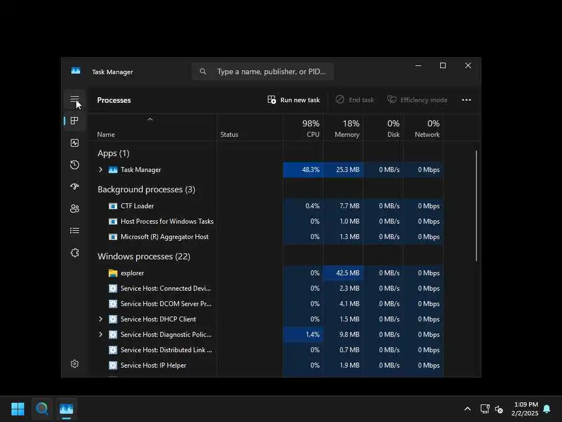Open the hamburger navigation menu
This screenshot has height=422, width=562.
75,99
